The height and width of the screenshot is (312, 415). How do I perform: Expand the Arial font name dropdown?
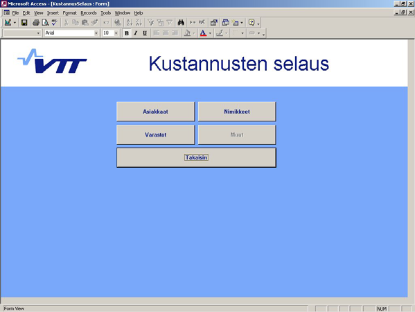pyautogui.click(x=96, y=33)
